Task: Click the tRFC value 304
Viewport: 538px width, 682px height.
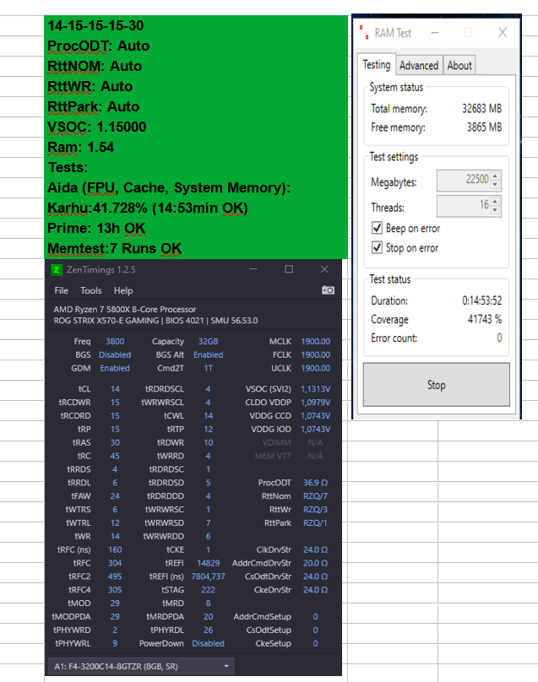Action: (x=115, y=563)
